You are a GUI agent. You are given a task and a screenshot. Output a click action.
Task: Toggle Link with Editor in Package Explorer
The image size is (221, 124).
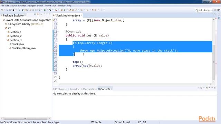click(x=38, y=14)
